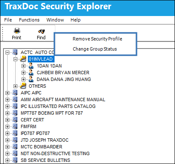
Task: Expand the 1DAN 1DAN user node
Action: pyautogui.click(x=23, y=66)
